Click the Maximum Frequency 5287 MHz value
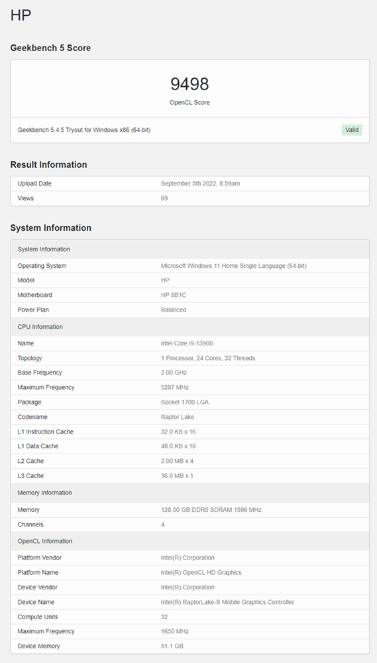 tap(174, 387)
